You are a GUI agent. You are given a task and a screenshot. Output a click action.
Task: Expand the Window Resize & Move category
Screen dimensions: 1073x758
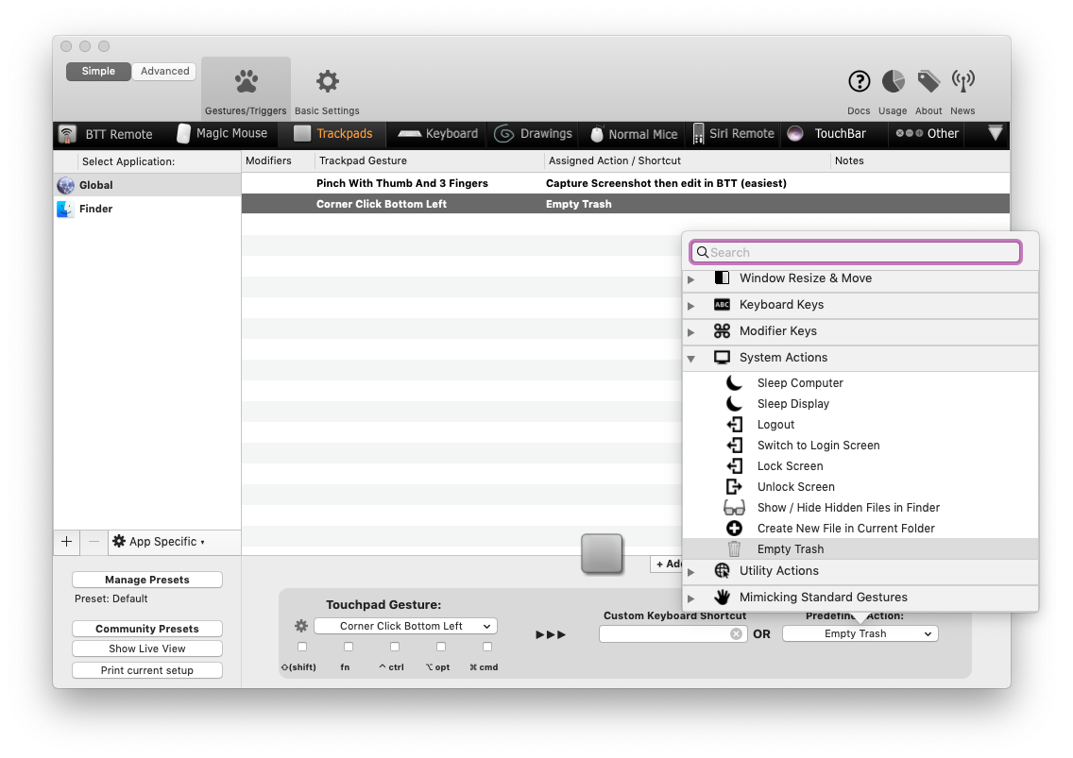pos(691,279)
